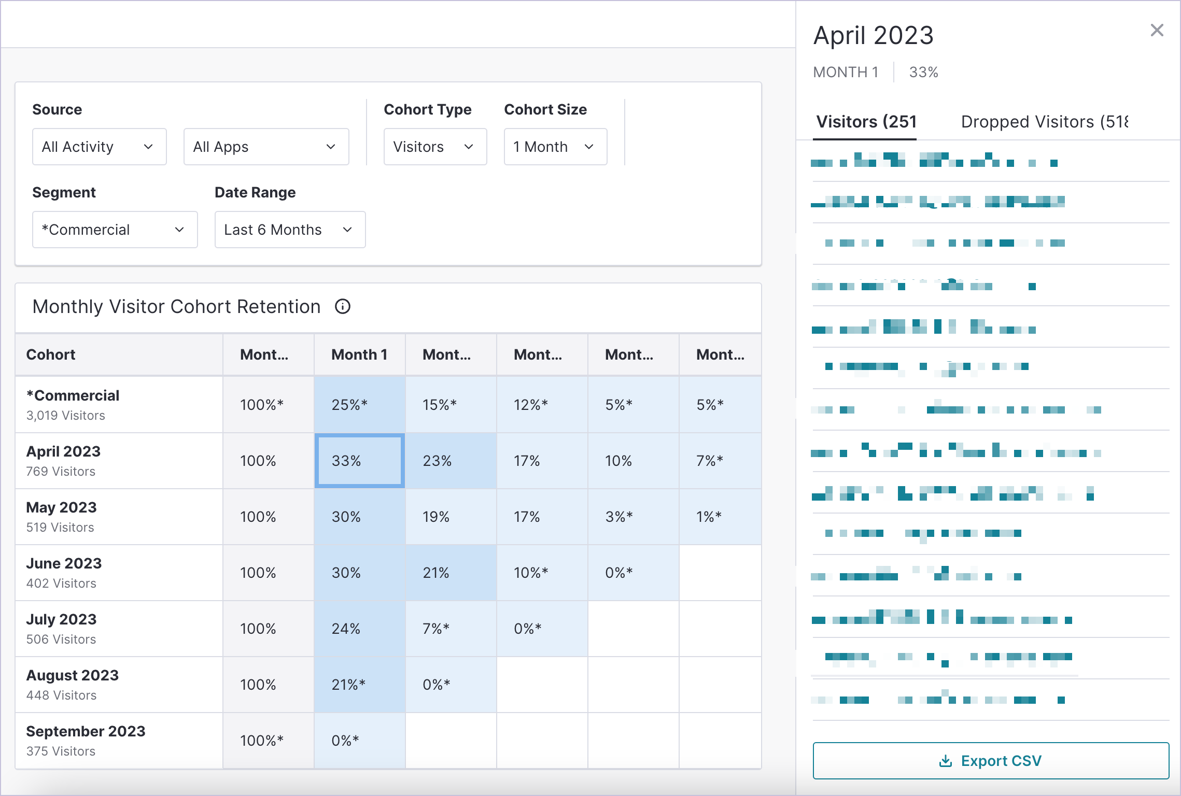Open the *Commercial segment dropdown
The width and height of the screenshot is (1181, 796).
coord(115,230)
